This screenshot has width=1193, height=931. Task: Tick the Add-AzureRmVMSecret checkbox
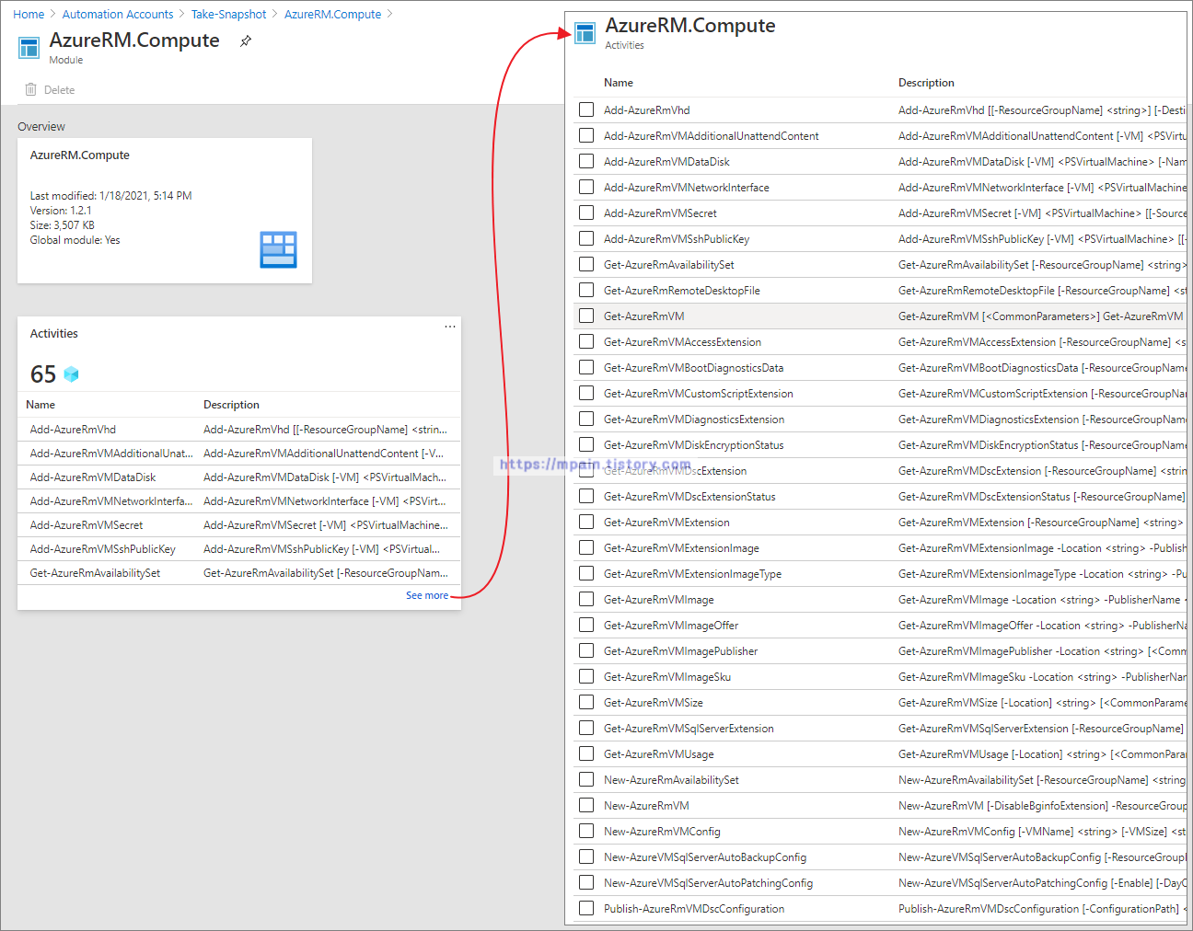click(x=586, y=213)
